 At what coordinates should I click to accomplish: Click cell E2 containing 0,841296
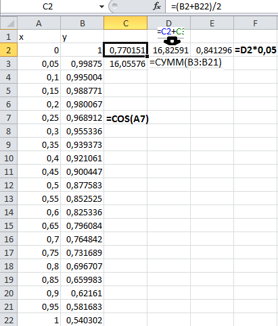click(x=212, y=50)
